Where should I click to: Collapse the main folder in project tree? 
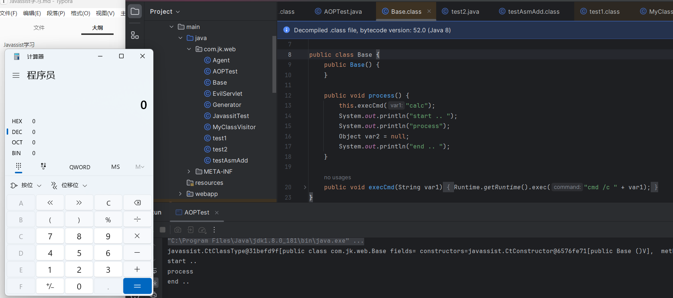click(x=171, y=27)
